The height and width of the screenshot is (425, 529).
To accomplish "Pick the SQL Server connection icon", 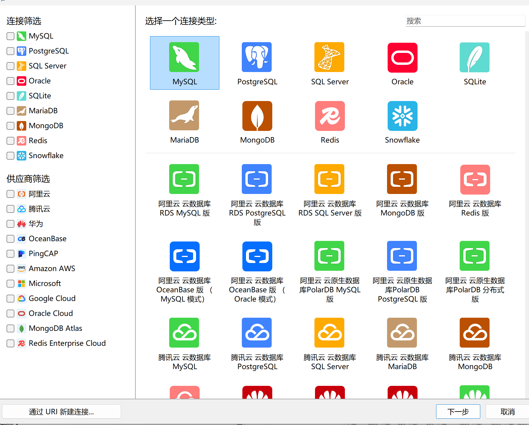I will tap(329, 57).
